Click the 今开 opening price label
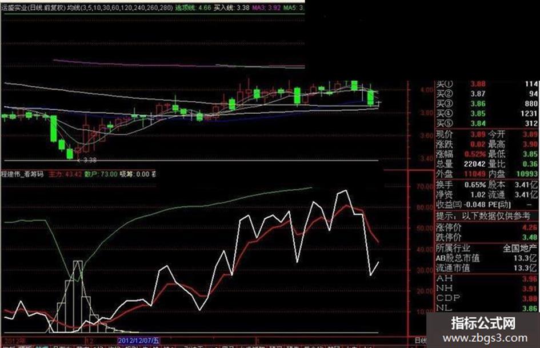540x348 pixels. [497, 134]
